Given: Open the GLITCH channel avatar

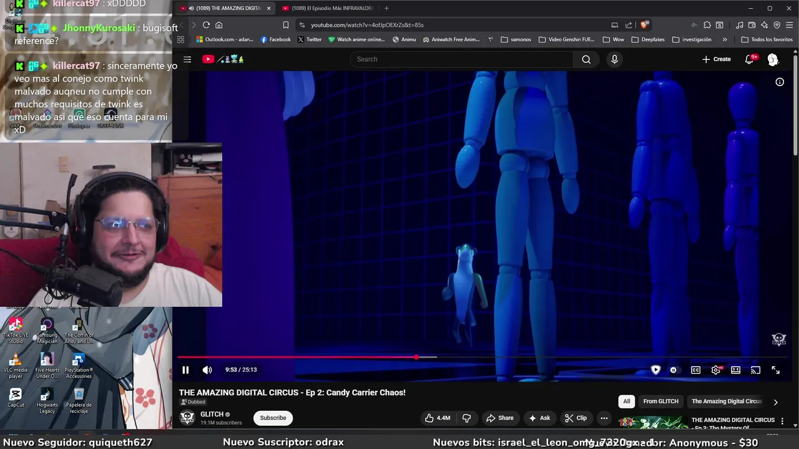Looking at the screenshot, I should click(x=187, y=418).
